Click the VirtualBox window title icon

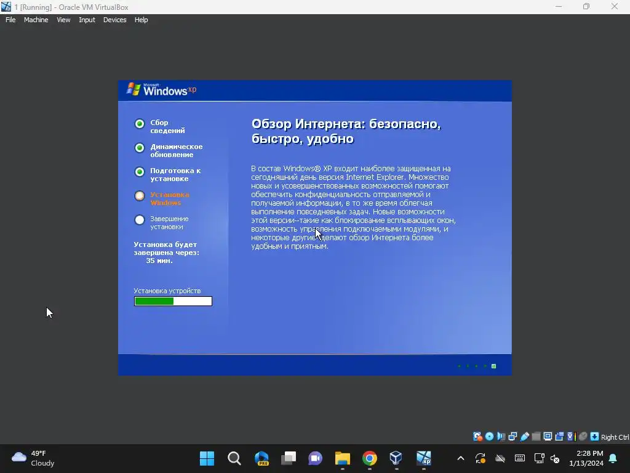[6, 7]
